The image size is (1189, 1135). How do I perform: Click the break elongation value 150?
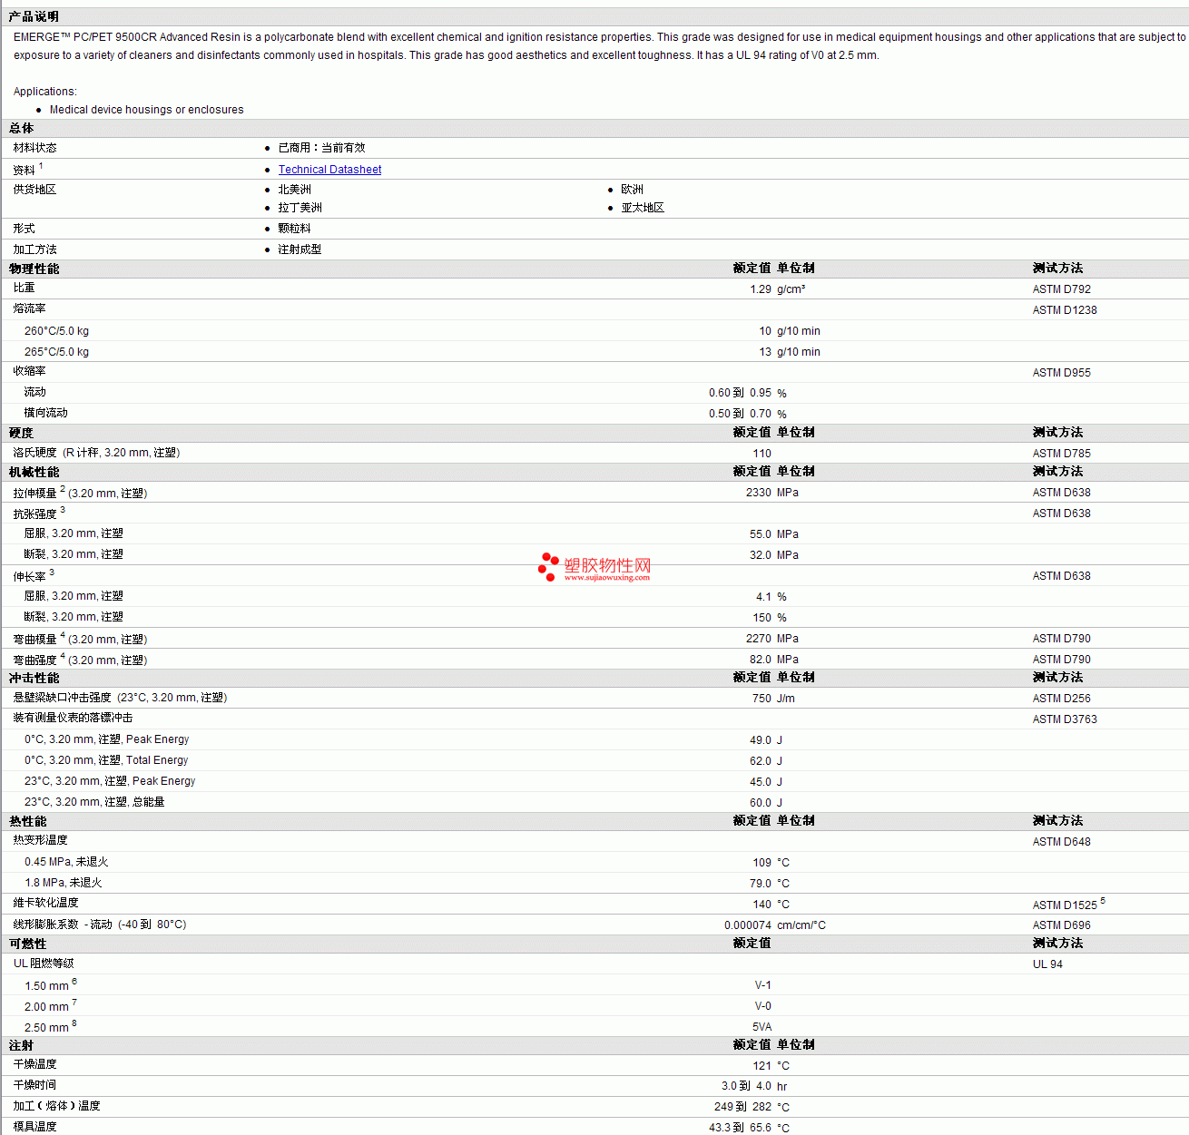pos(762,618)
